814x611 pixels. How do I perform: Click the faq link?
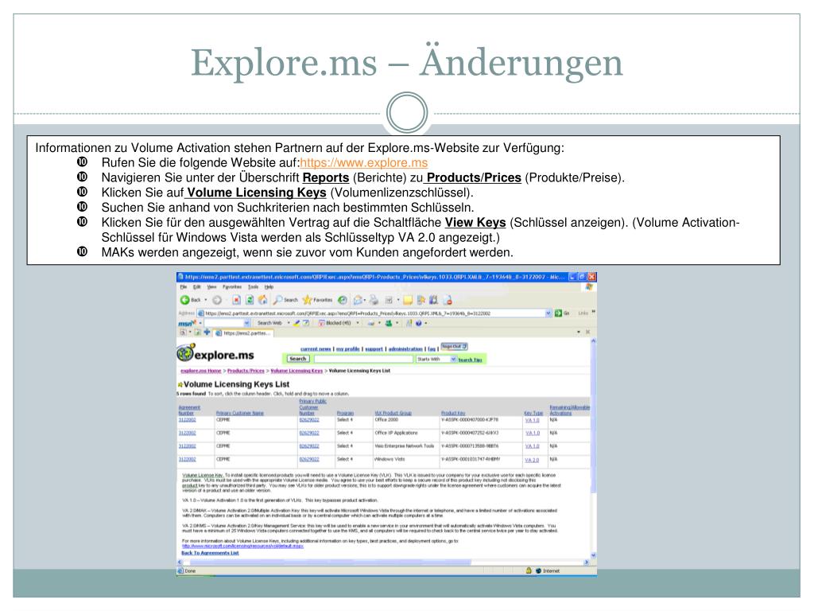coord(432,348)
